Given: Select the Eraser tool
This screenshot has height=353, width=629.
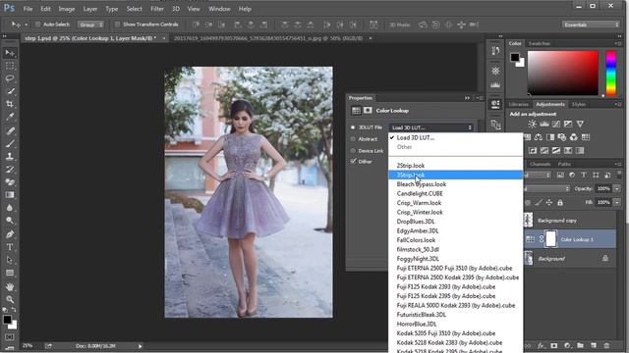Looking at the screenshot, I should (10, 182).
